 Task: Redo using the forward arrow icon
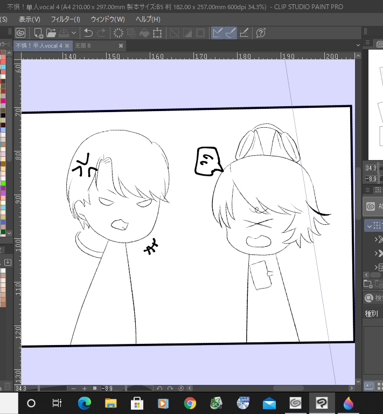tap(101, 33)
